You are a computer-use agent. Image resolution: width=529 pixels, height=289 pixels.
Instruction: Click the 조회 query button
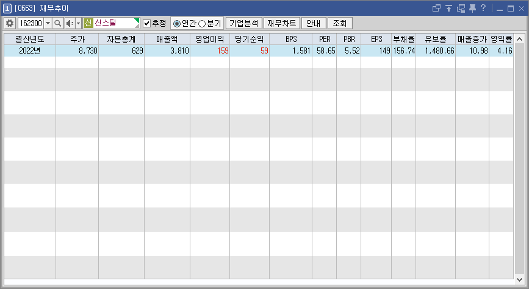340,23
